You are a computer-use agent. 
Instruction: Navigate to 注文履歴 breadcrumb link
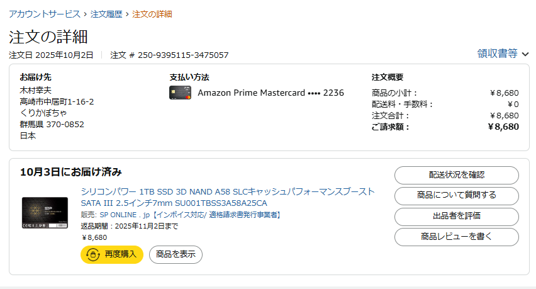pyautogui.click(x=106, y=14)
